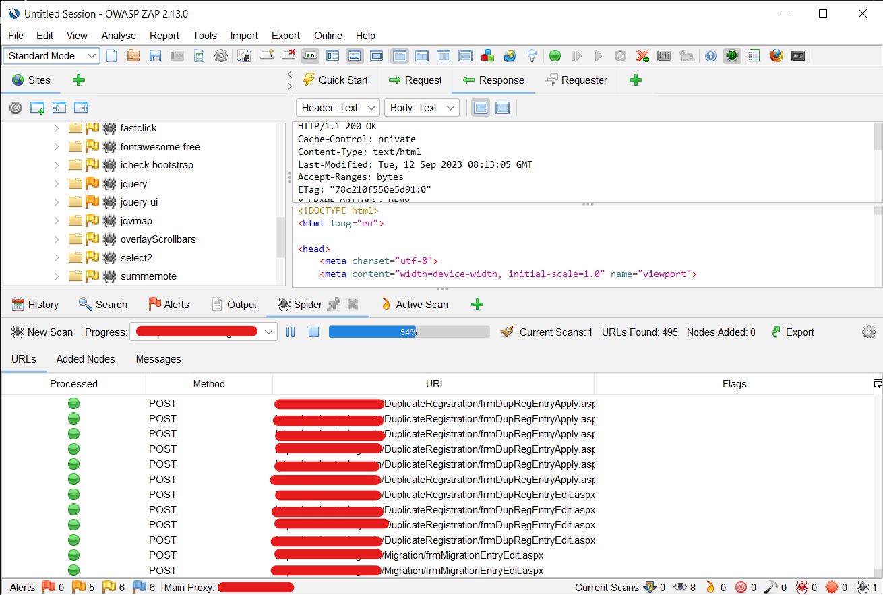Screen dimensions: 883x595
Task: Click the green plus to add a bottom tab
Action: (x=477, y=305)
